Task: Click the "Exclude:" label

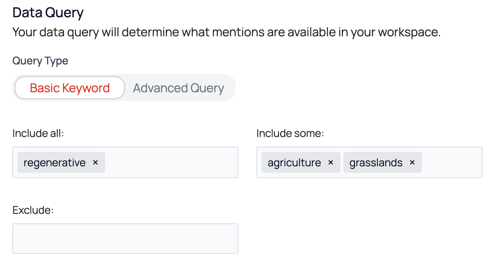Action: (x=33, y=210)
